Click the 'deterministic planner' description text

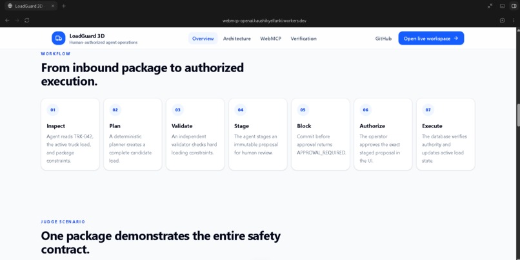coord(130,149)
